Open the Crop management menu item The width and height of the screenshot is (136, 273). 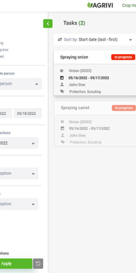click(129, 5)
